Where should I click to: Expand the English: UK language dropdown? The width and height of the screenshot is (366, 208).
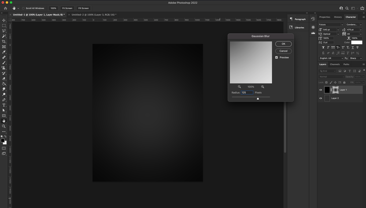[331, 58]
